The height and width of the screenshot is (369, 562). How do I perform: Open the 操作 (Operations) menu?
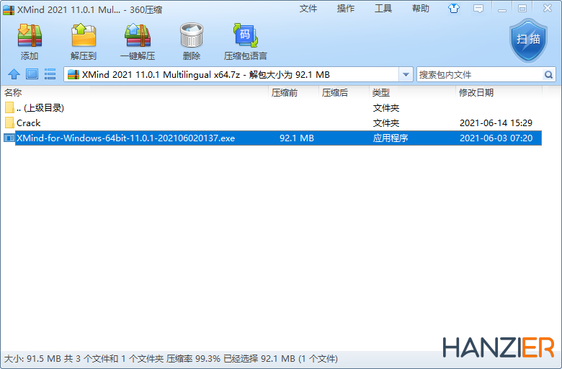point(346,9)
